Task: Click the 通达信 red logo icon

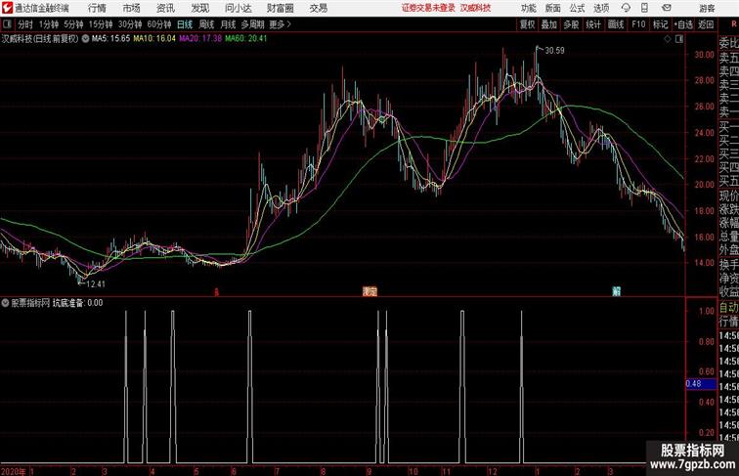Action: coord(7,8)
